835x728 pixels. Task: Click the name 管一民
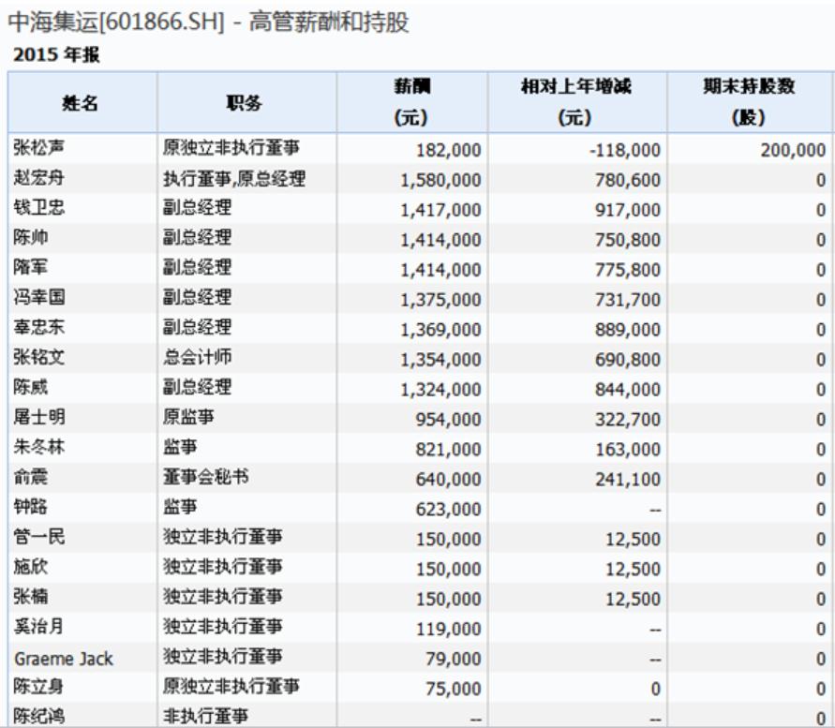pos(38,536)
